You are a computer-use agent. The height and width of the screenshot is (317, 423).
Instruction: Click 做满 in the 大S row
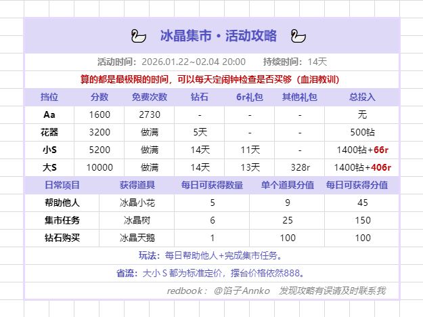point(150,167)
